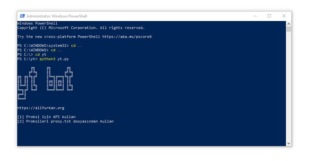
Task: Click the "Administrator: Windows PowerShell" title text
Action: [x=57, y=16]
